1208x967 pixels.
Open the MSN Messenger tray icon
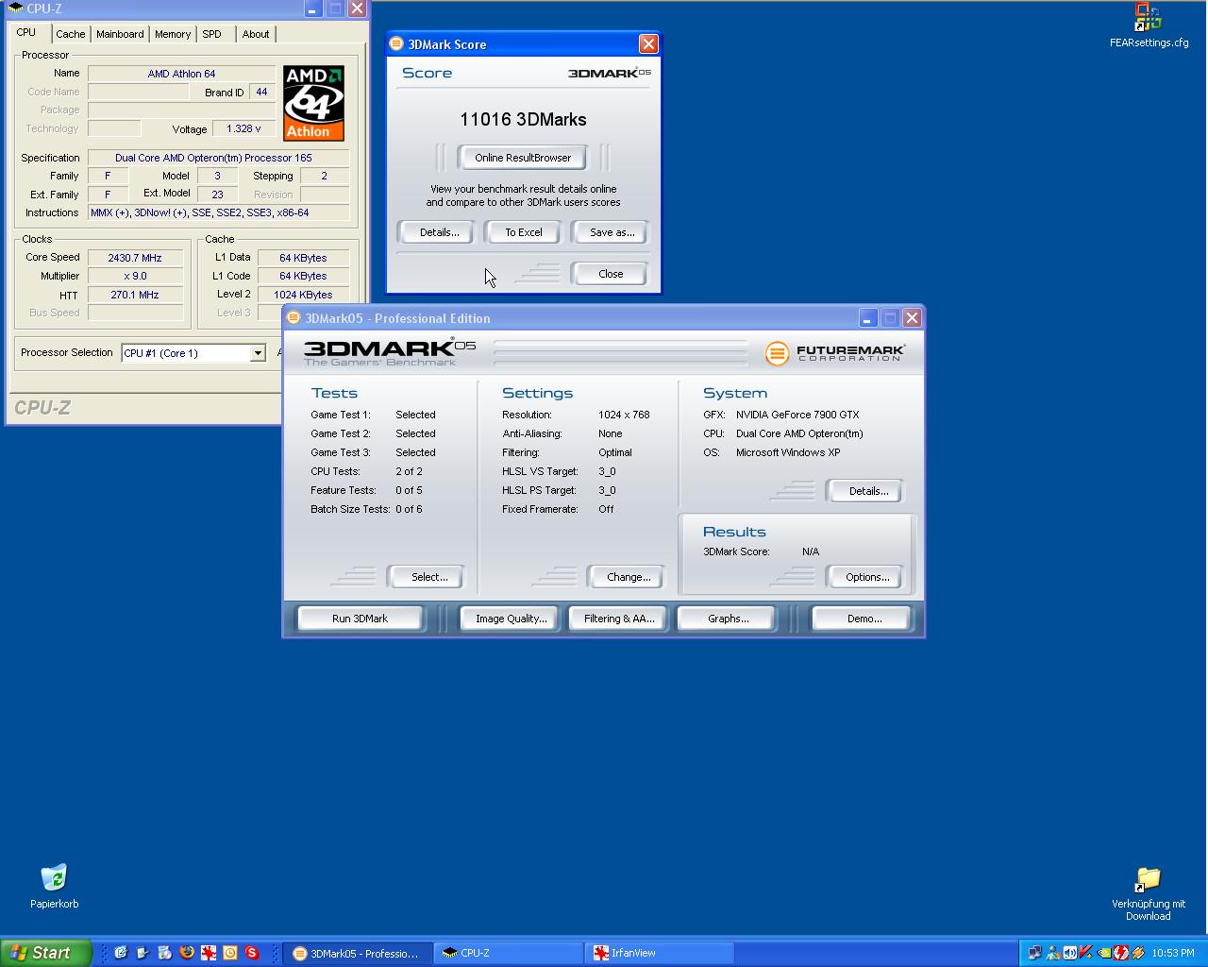(1052, 953)
